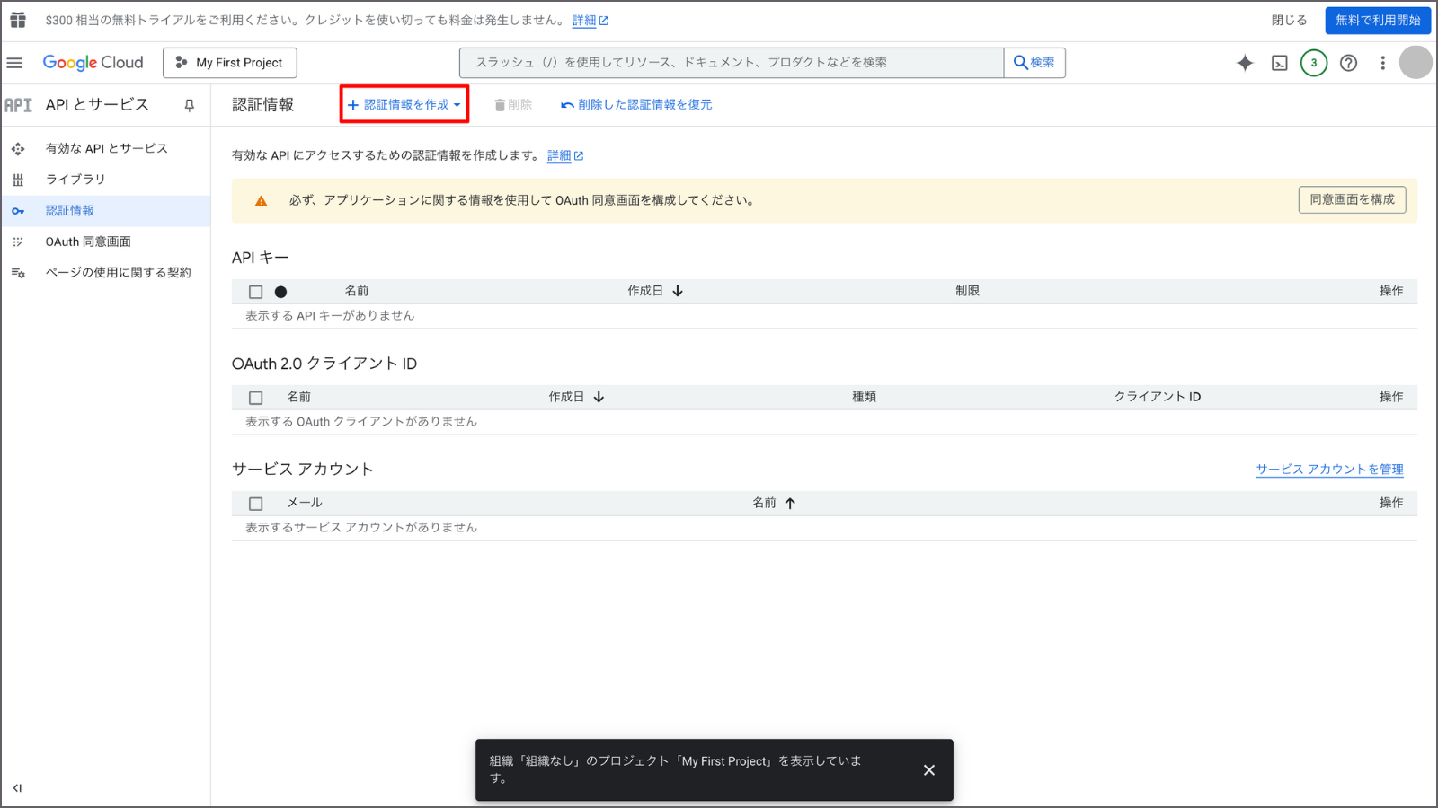Open notifications badge showing 3
This screenshot has width=1438, height=808.
coord(1314,63)
